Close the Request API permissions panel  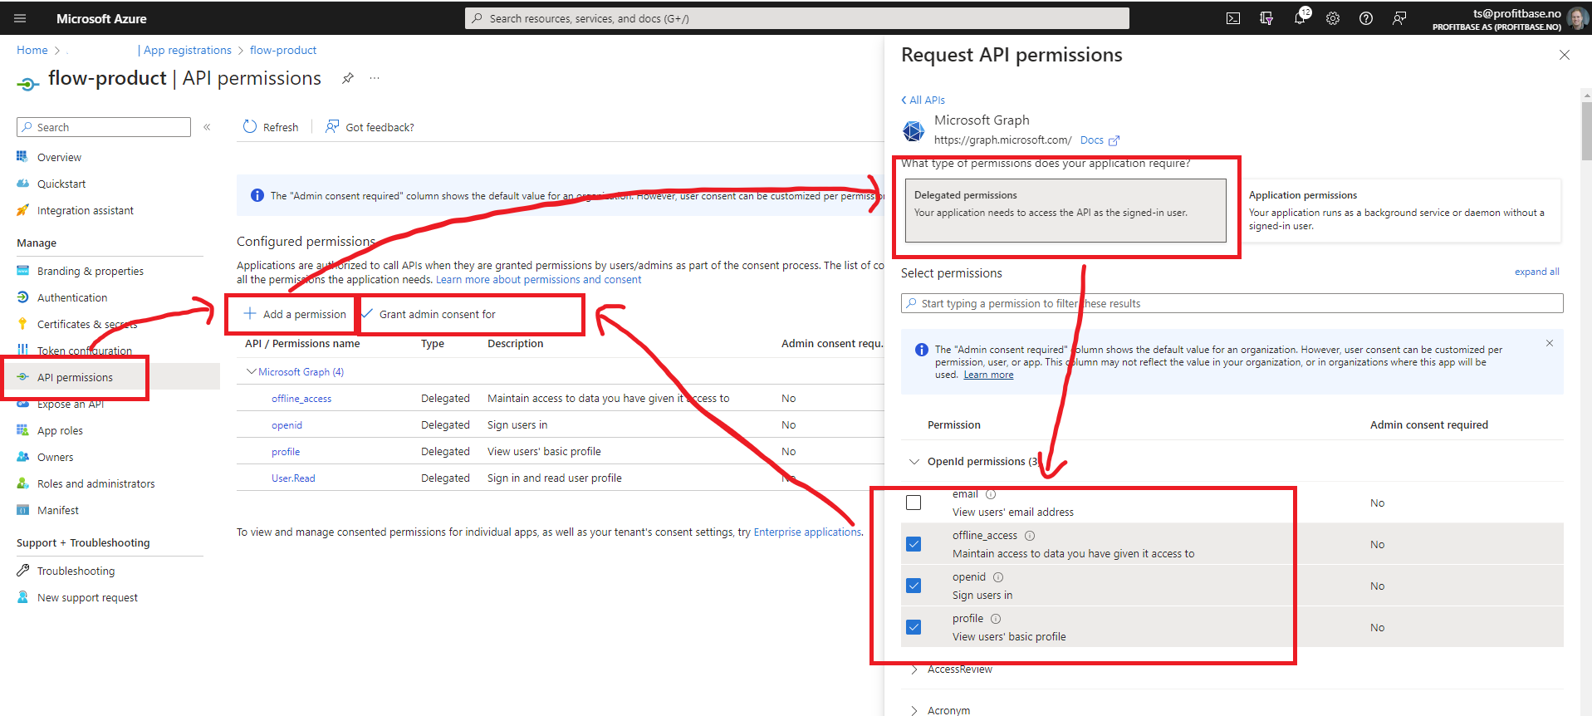tap(1565, 55)
